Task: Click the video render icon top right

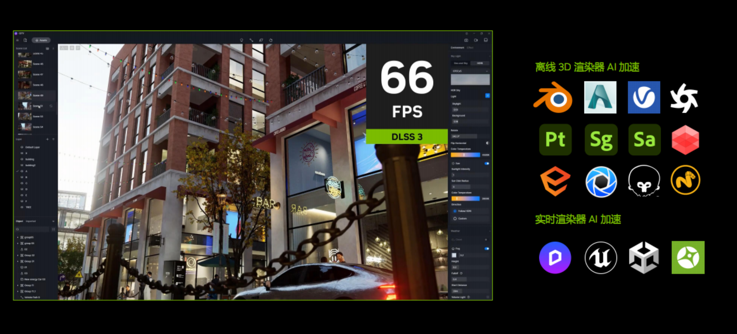Action: click(476, 40)
